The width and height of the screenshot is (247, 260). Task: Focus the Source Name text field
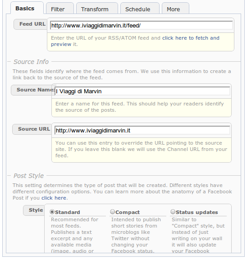142,91
